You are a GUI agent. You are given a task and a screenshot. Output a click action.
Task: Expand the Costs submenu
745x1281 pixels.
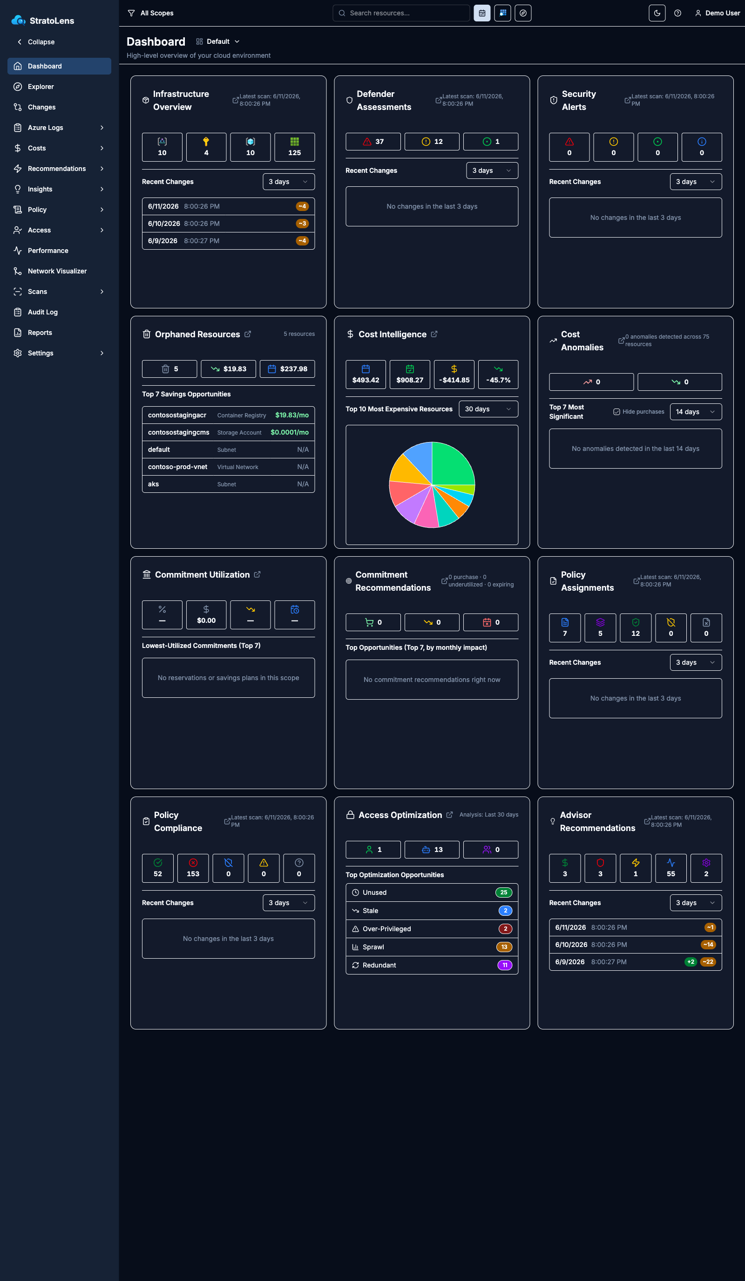(60, 148)
